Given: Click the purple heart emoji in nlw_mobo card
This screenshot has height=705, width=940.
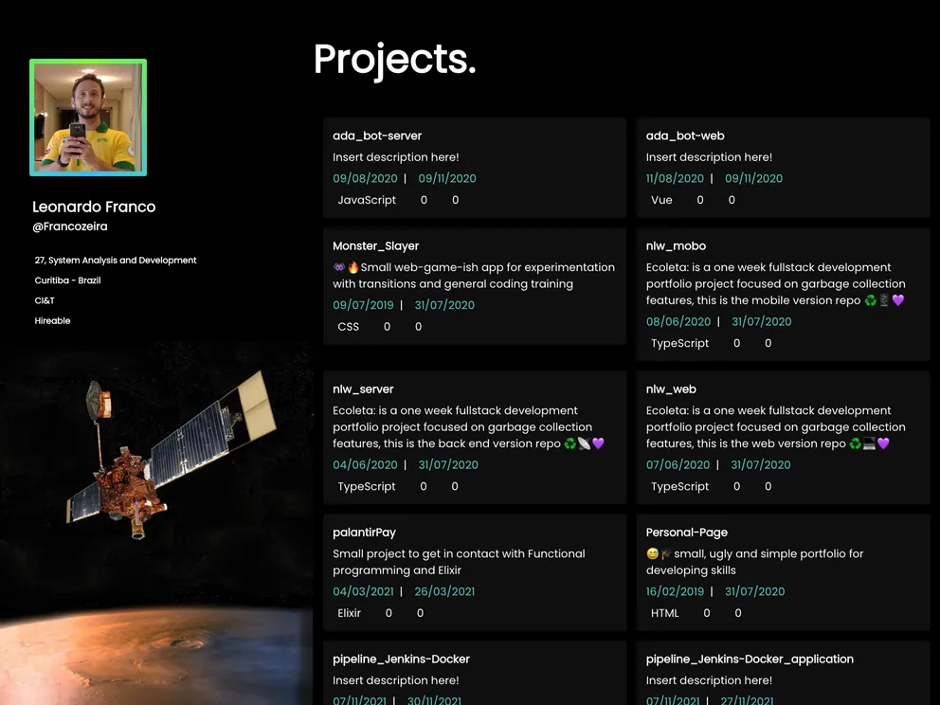Looking at the screenshot, I should 898,300.
